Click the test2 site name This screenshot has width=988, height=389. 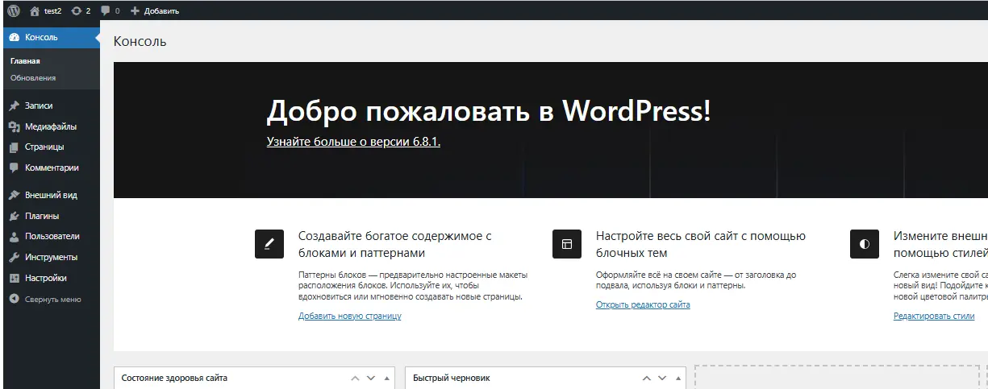point(52,10)
